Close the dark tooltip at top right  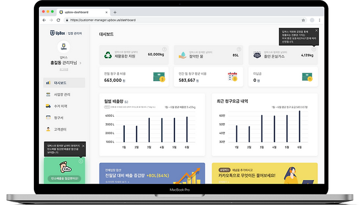pos(317,31)
